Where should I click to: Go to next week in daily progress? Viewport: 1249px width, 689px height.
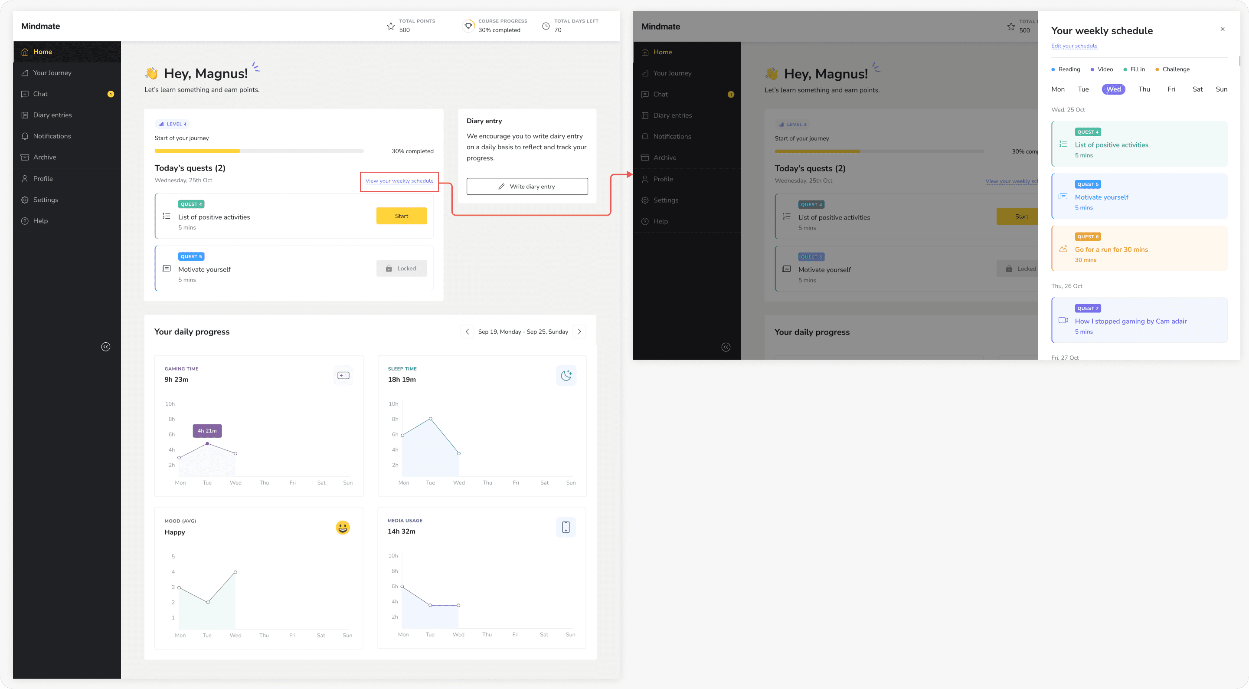tap(579, 331)
